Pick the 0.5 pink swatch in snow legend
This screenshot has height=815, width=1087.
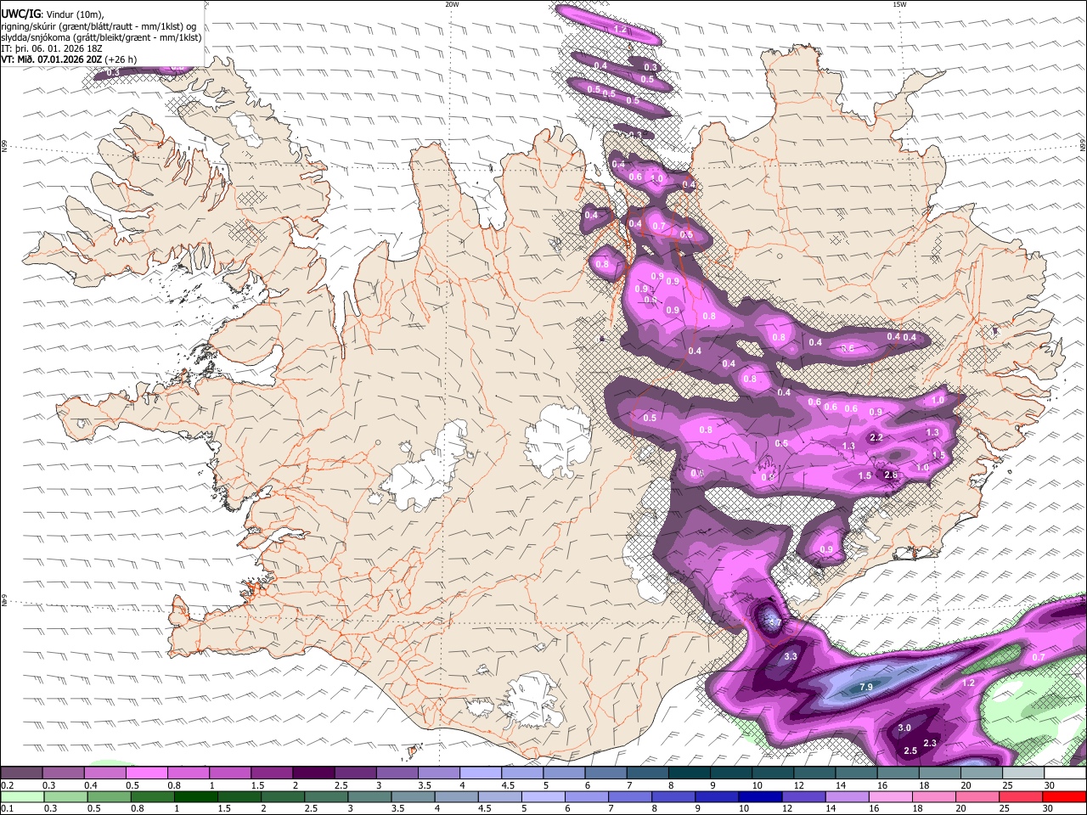coord(146,773)
